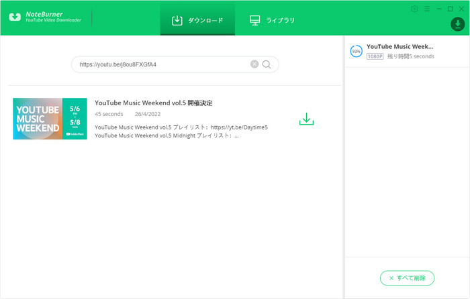Click the 1080P quality badge
The height and width of the screenshot is (299, 470).
[375, 56]
